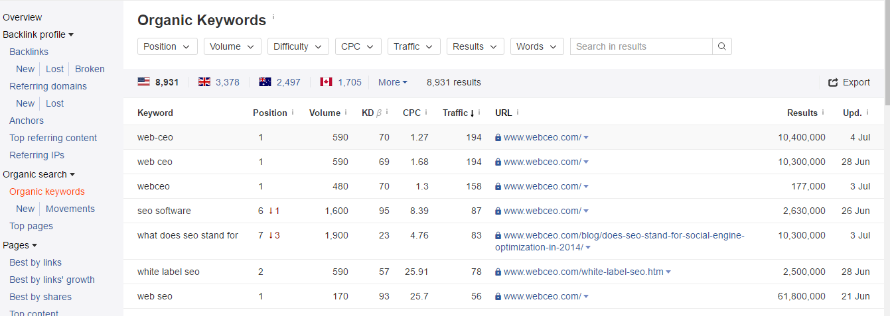Open Movements under Organic search
This screenshot has height=316, width=890.
(70, 209)
